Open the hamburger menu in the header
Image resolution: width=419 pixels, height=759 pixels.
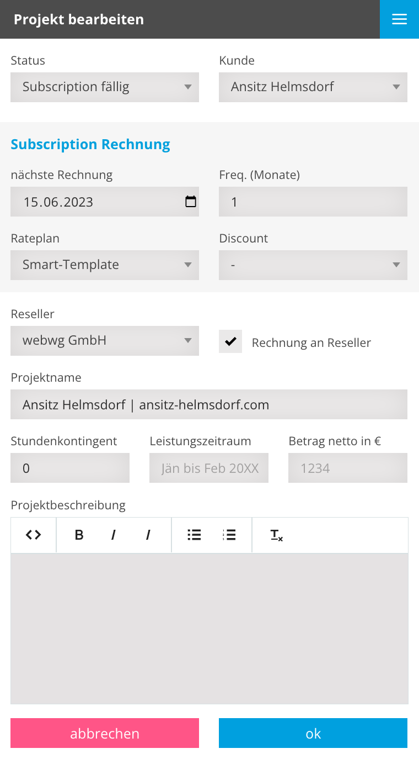pos(399,19)
